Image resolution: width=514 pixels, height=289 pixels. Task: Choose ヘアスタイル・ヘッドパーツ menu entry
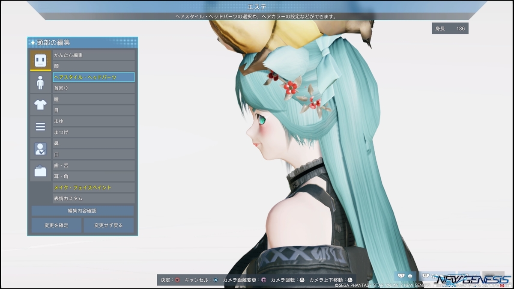(93, 77)
